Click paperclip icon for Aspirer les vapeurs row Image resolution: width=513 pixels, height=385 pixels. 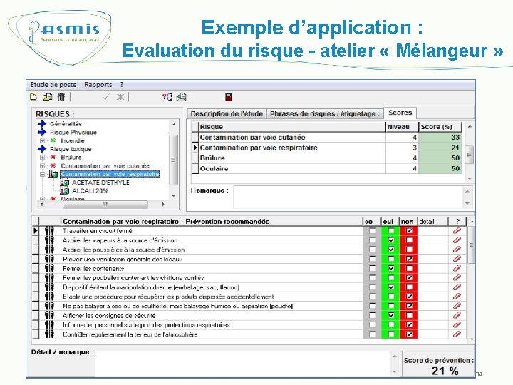pos(457,240)
